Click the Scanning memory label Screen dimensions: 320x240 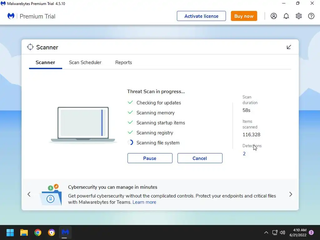coord(156,112)
